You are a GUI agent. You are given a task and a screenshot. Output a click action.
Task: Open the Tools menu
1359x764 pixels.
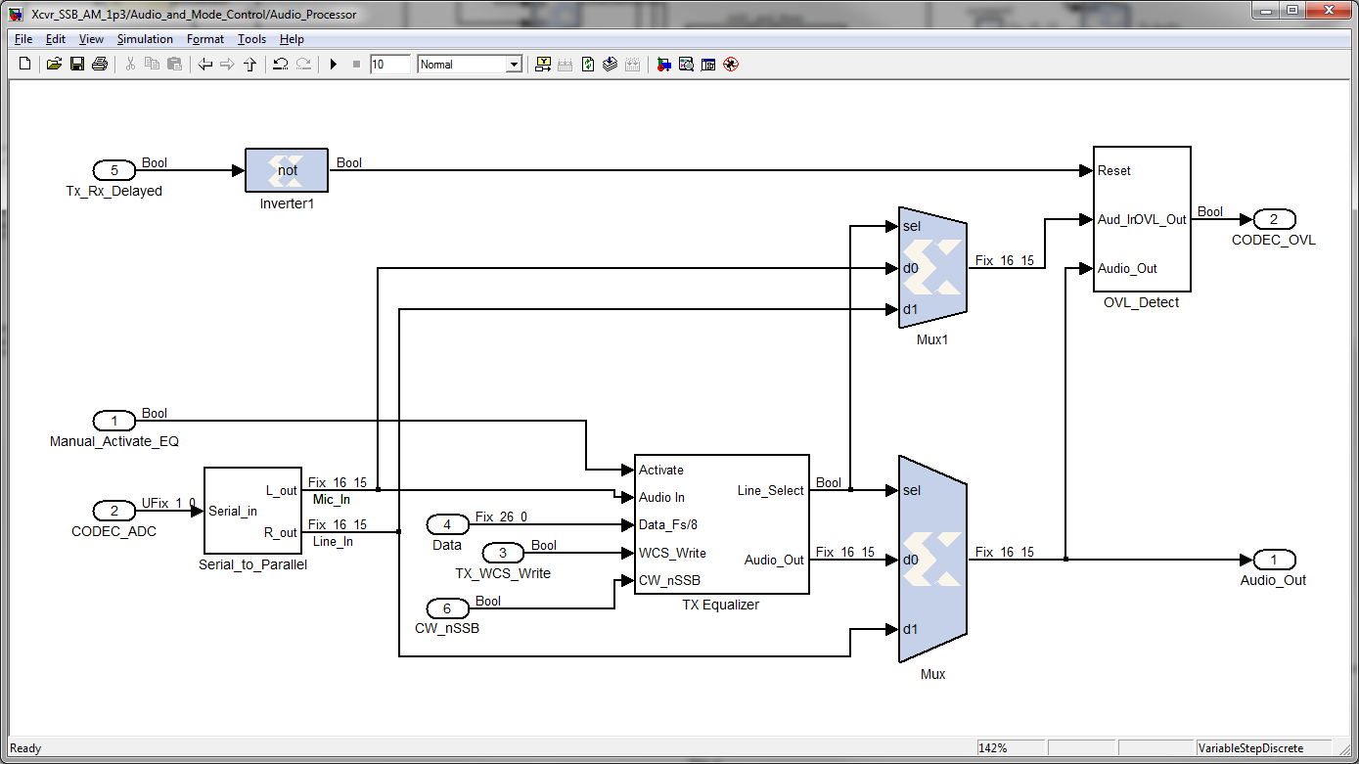click(251, 39)
